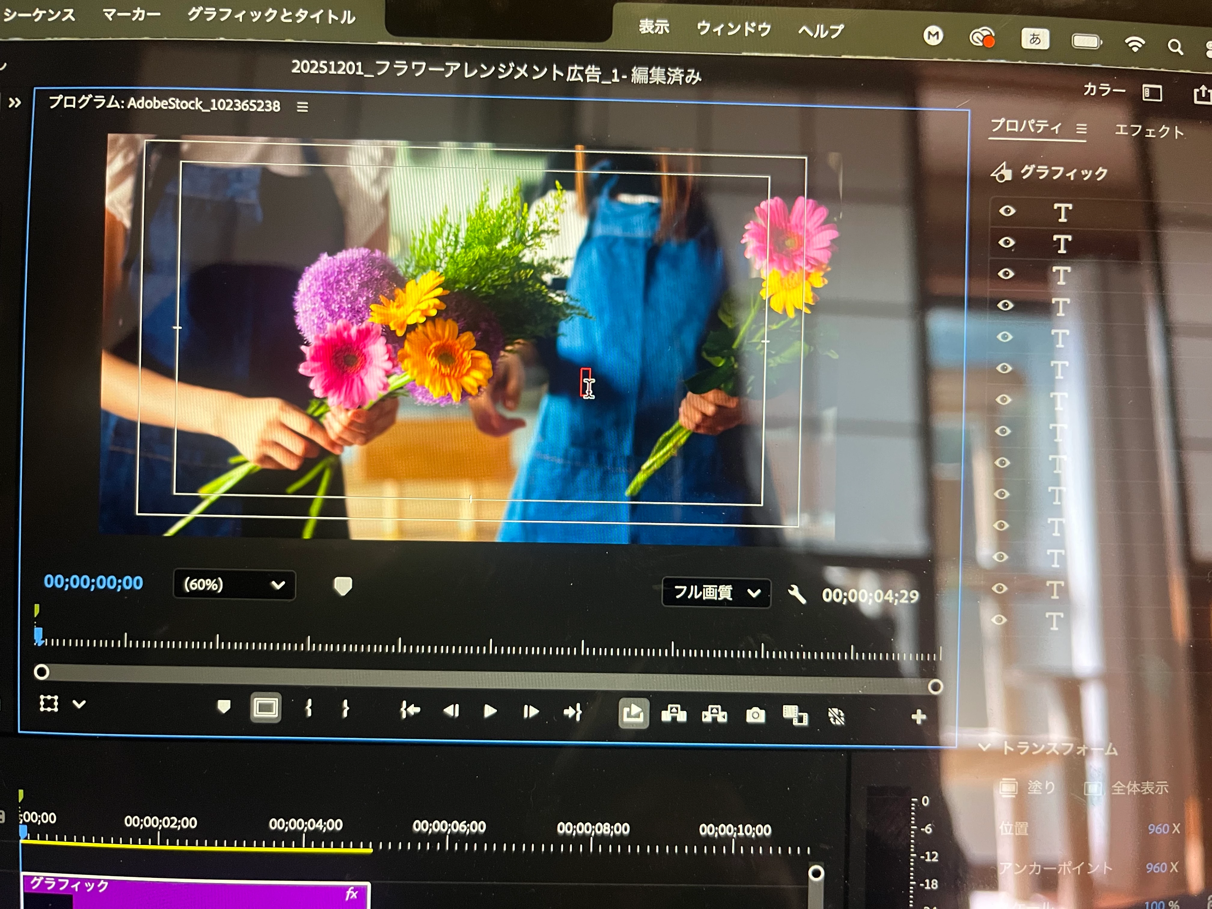Image resolution: width=1212 pixels, height=909 pixels.
Task: Hide the sixth text layer with eye
Action: click(1004, 368)
